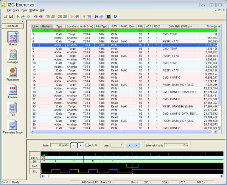Viewport: 227px width, 185px height.
Task: Click the waveform left scroll arrow
Action: (42, 176)
